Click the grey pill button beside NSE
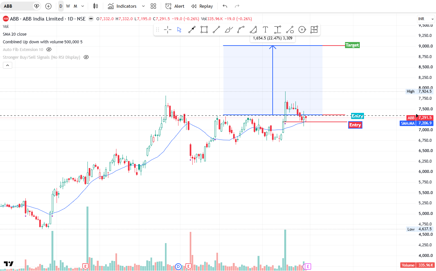This screenshot has height=271, width=436. (x=91, y=19)
